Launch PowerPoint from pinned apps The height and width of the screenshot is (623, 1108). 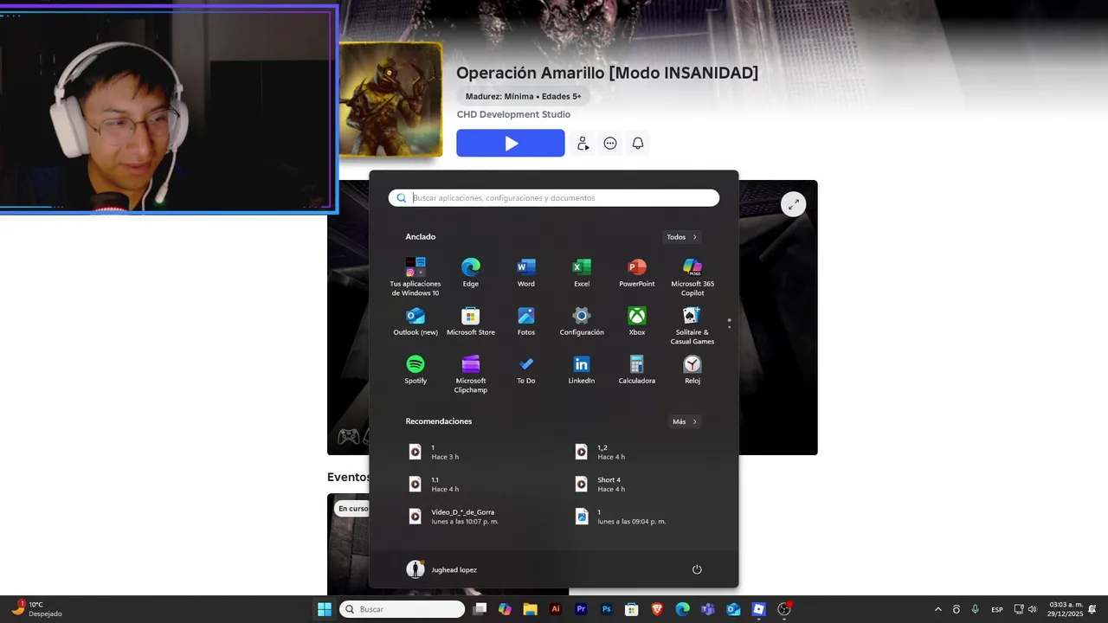[636, 273]
